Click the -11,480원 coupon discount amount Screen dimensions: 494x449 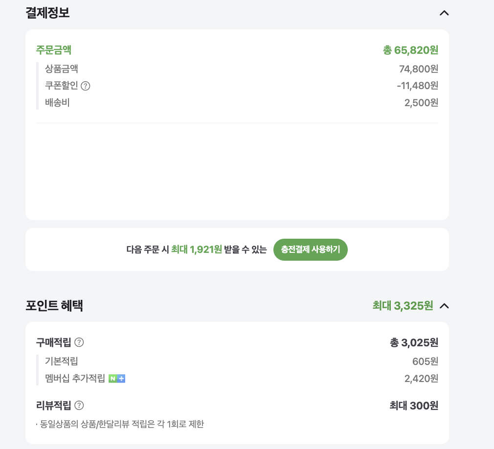417,86
